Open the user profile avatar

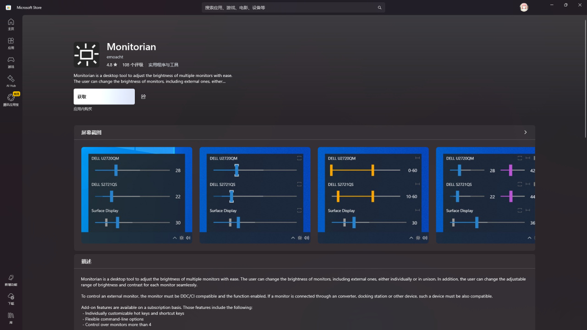pos(524,7)
